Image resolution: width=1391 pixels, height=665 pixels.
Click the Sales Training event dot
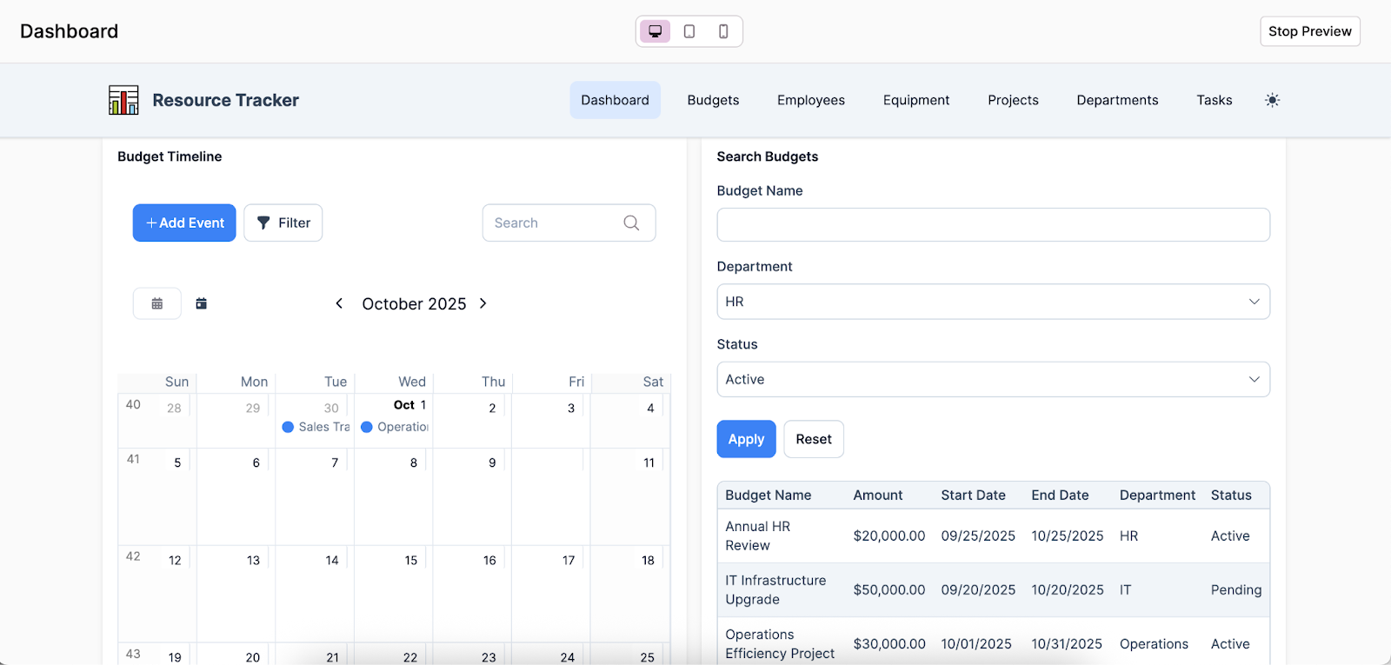288,427
